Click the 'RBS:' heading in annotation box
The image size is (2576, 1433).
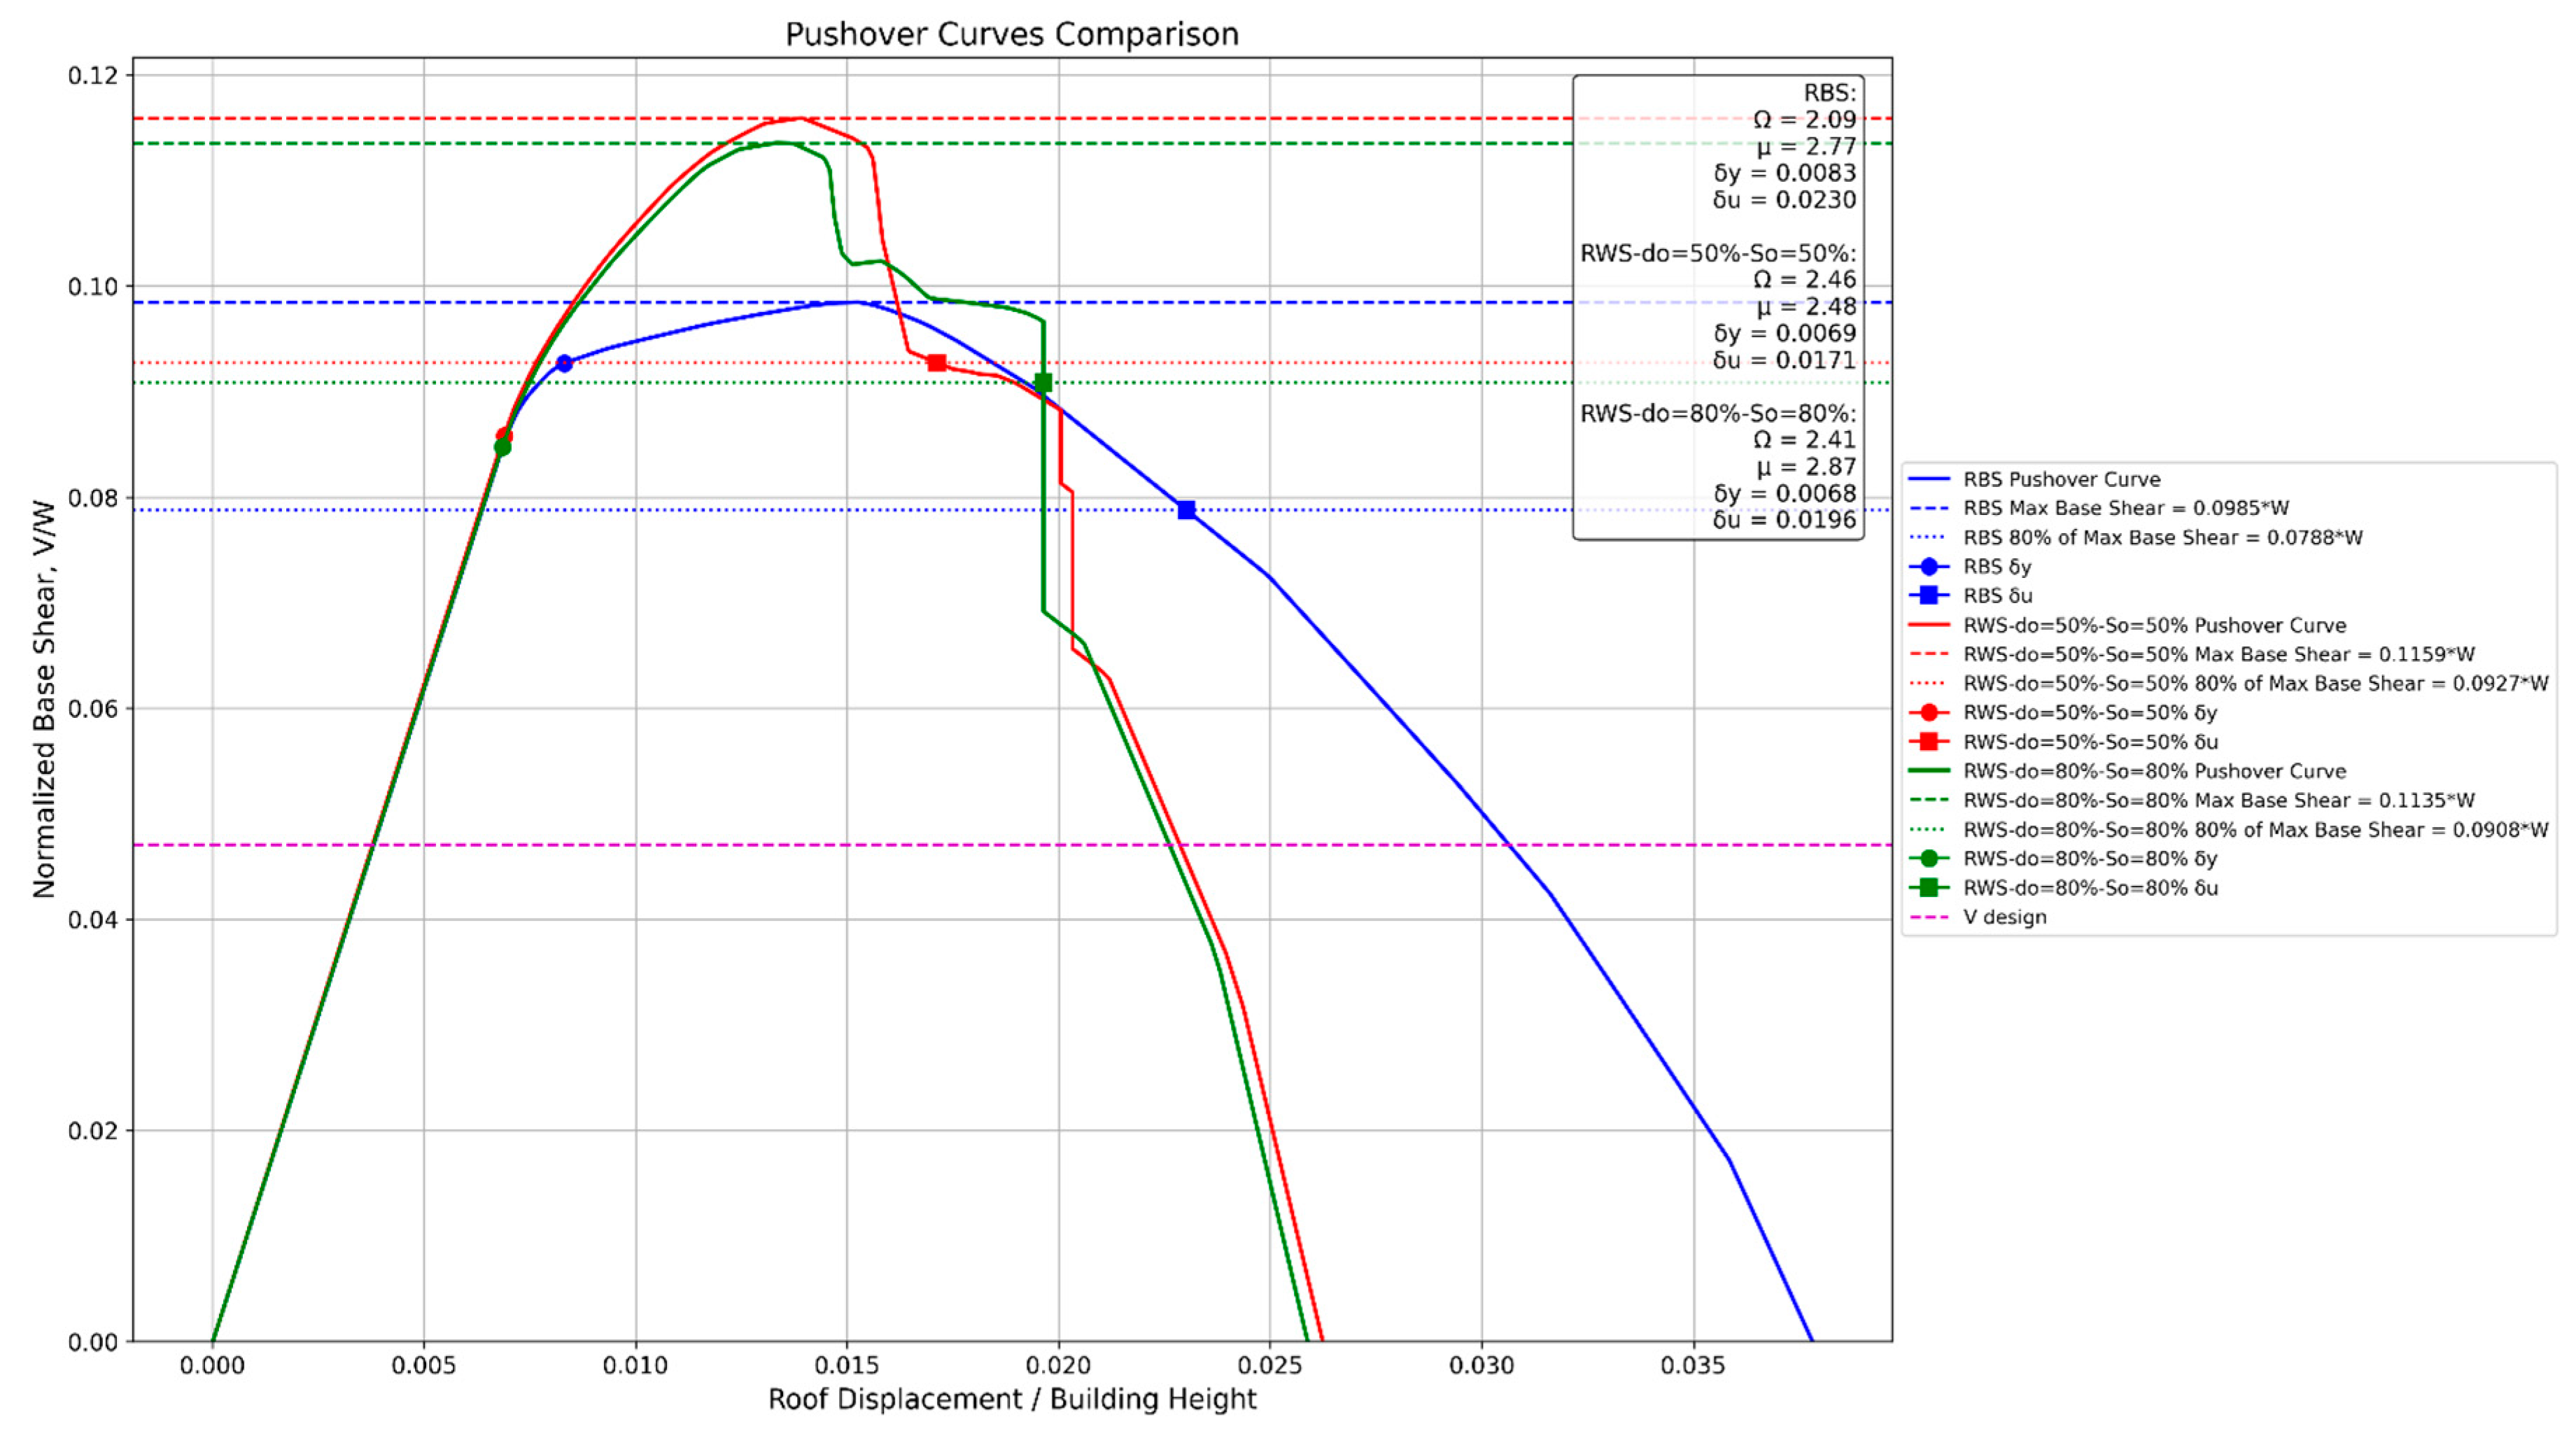pos(1829,93)
